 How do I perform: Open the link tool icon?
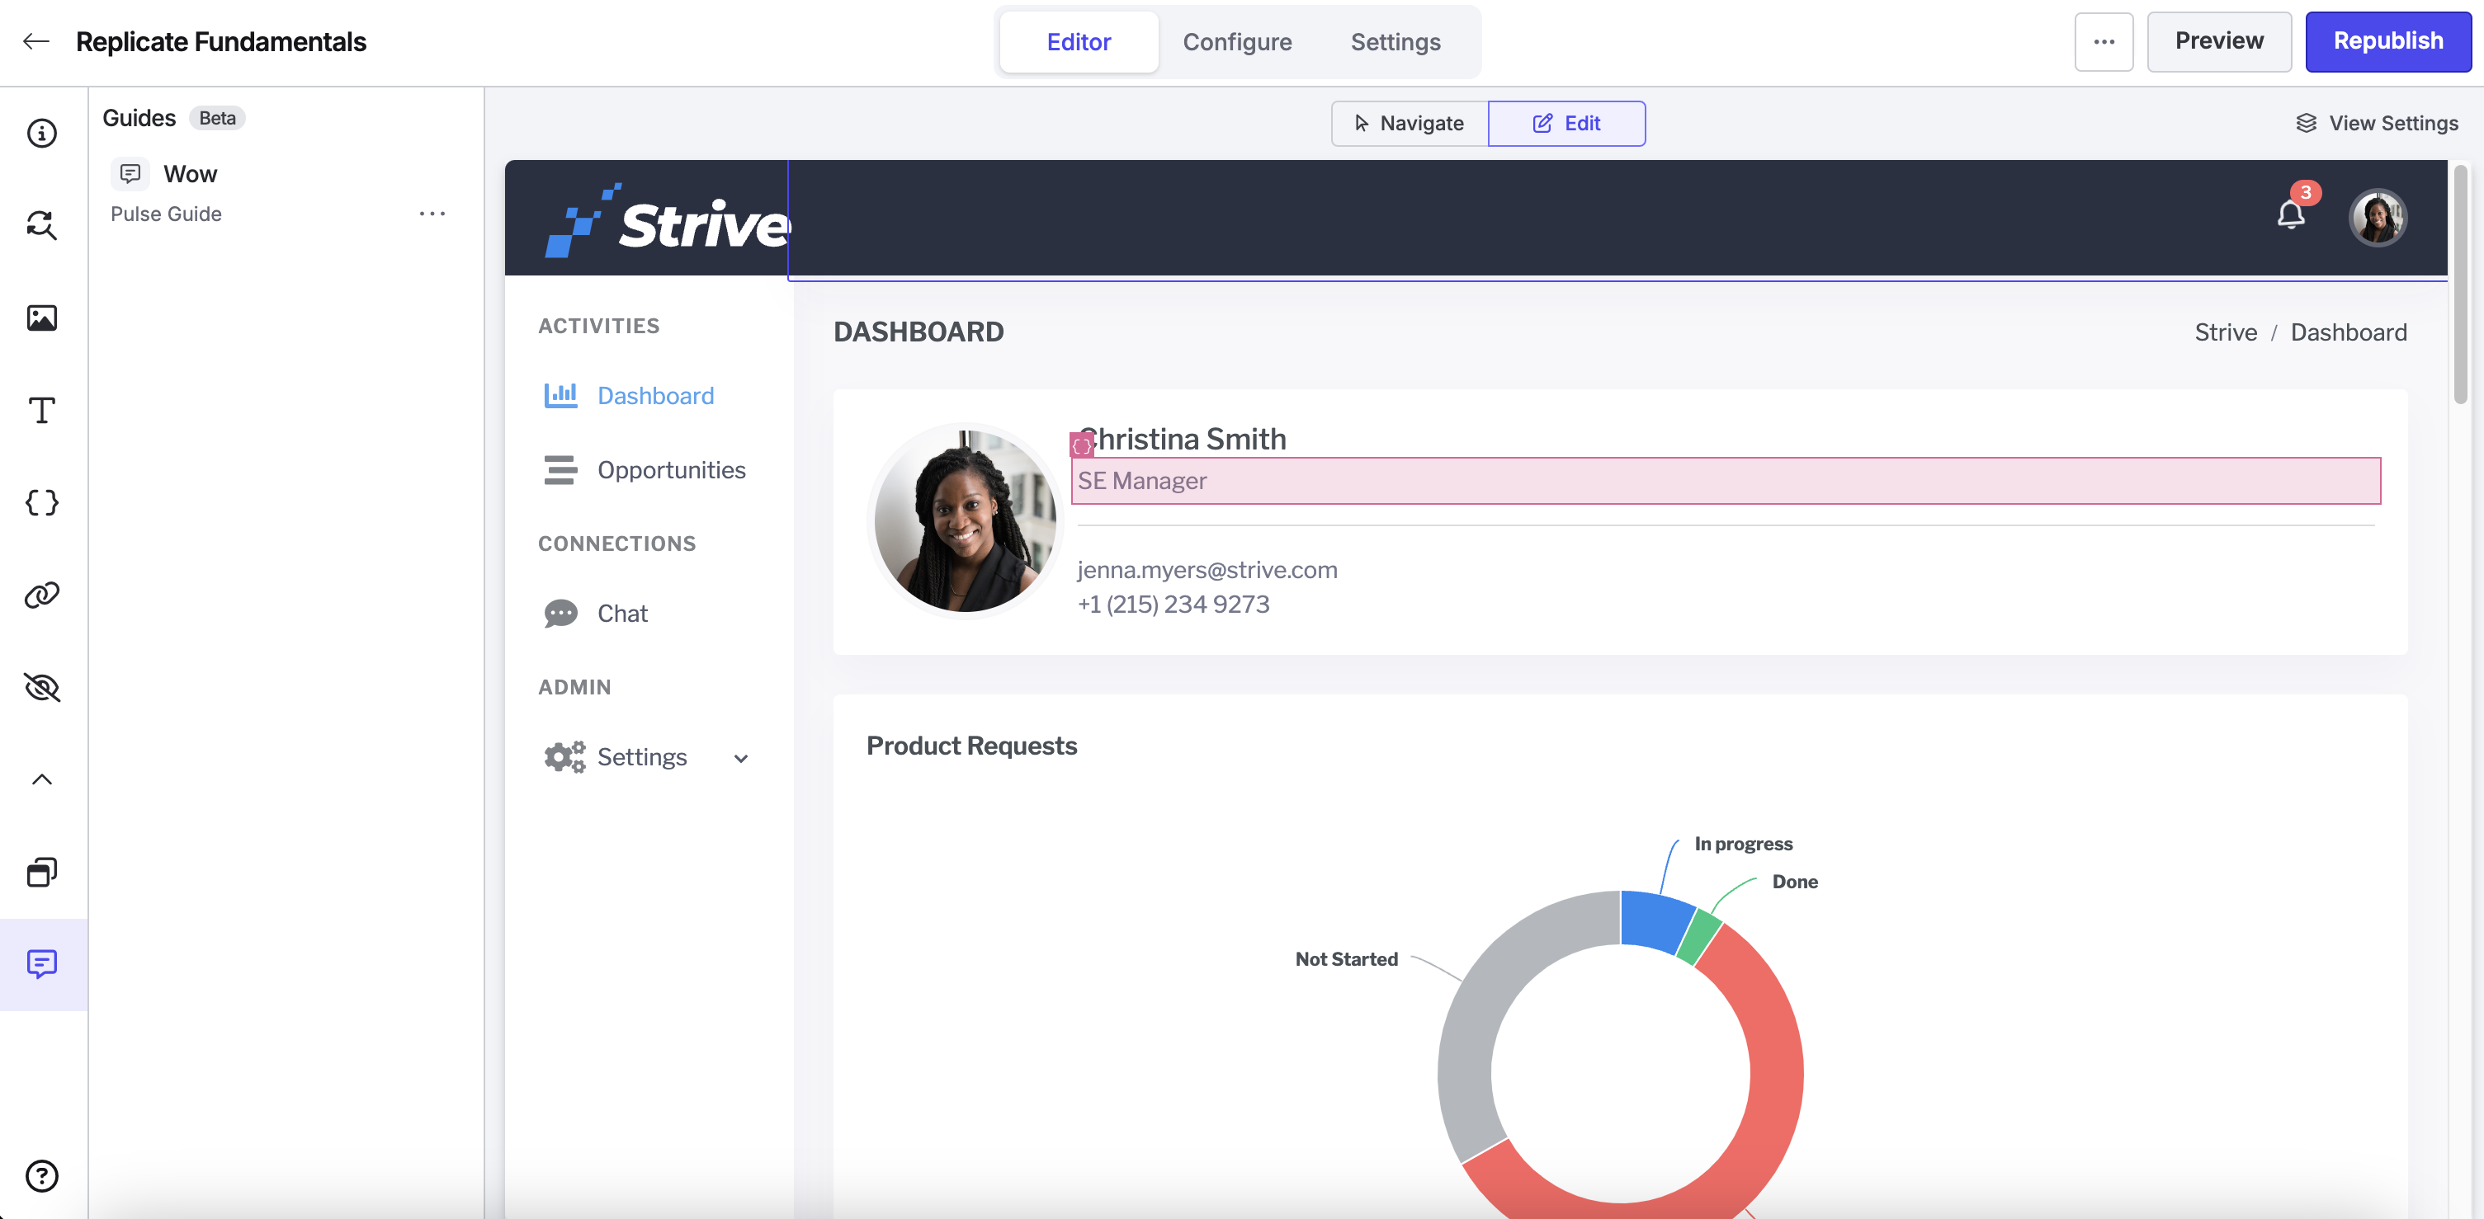pos(41,595)
